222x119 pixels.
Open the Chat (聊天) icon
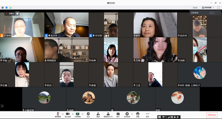point(118,114)
